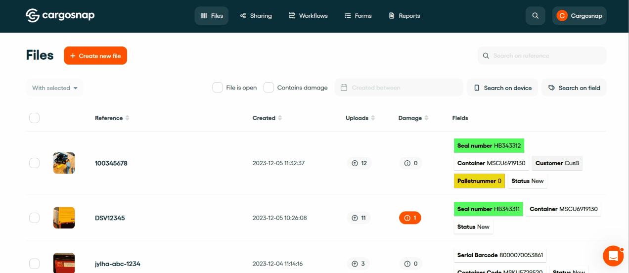Screen dimensions: 629x273
Task: Click uploads badge 11 for DSV12345
Action: coord(359,218)
